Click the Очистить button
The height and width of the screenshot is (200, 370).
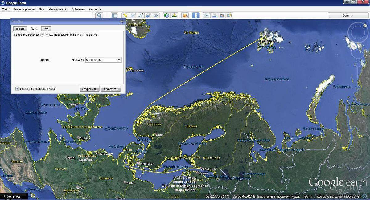[111, 89]
